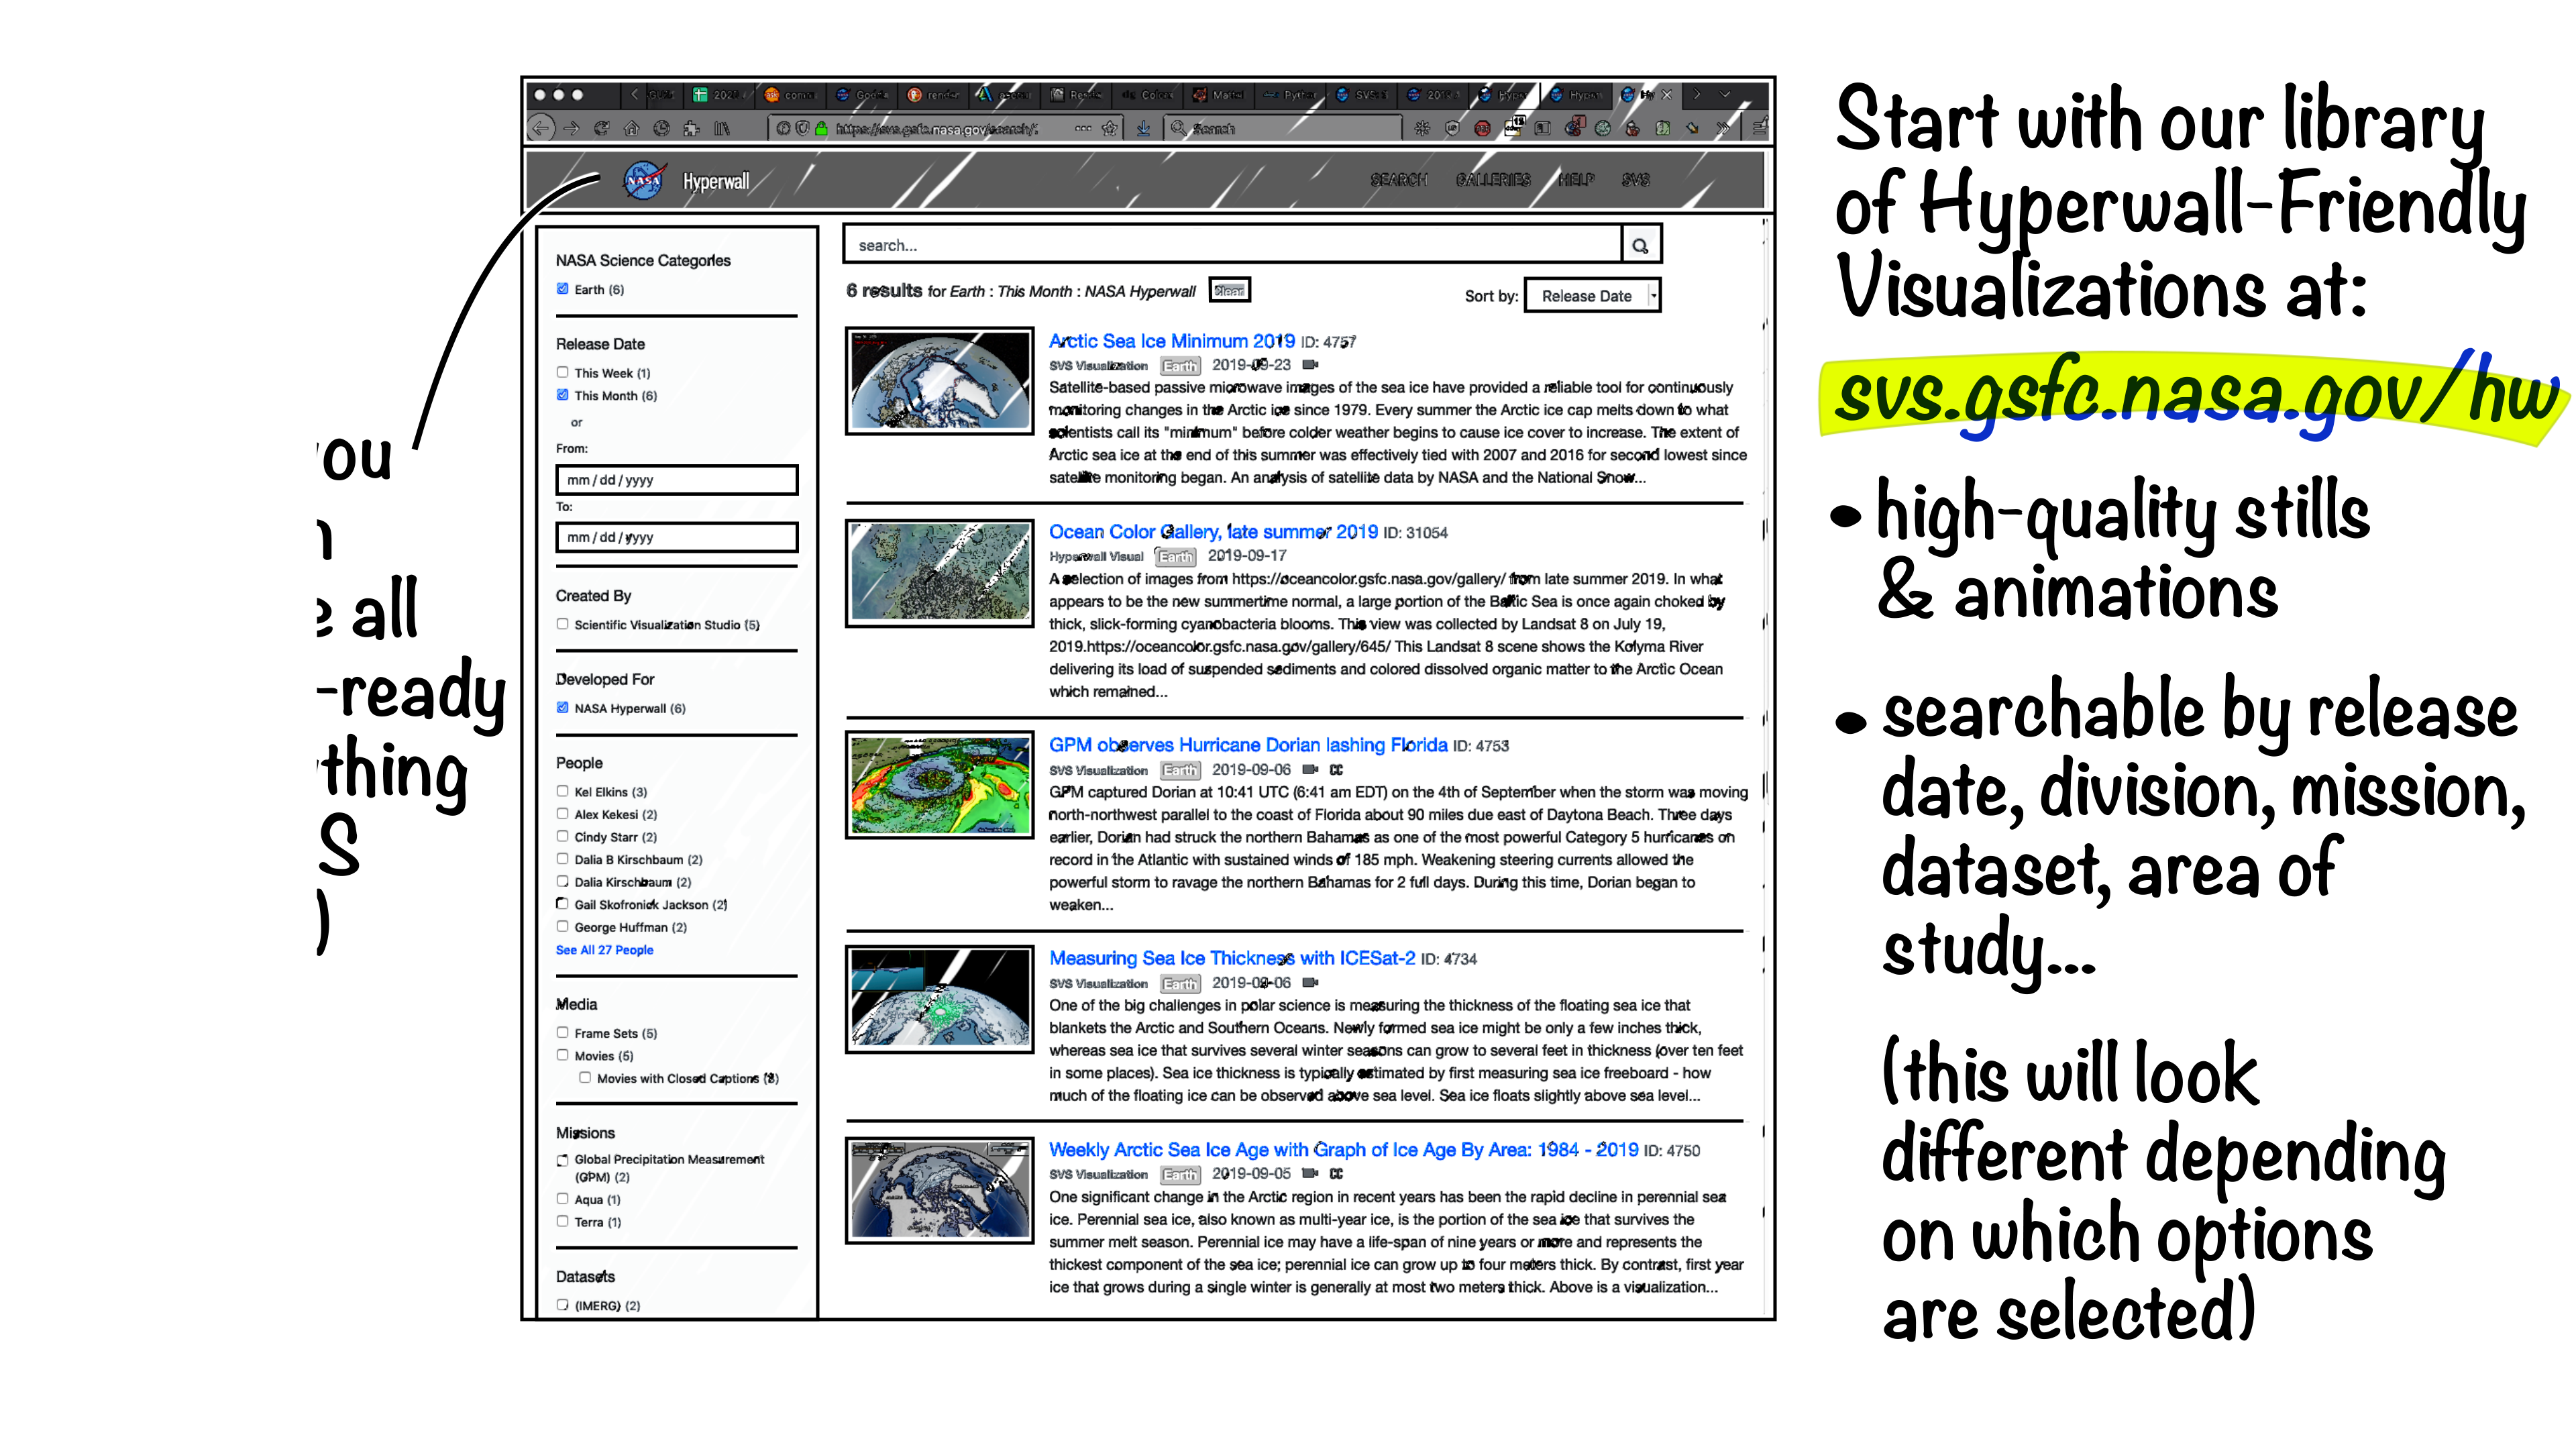Open Measuring Sea Ice Thickness with ICESat-2

[x=1232, y=958]
